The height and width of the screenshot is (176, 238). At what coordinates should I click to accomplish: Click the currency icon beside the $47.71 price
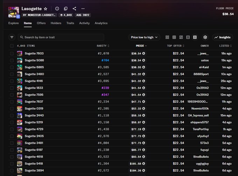coord(143,102)
